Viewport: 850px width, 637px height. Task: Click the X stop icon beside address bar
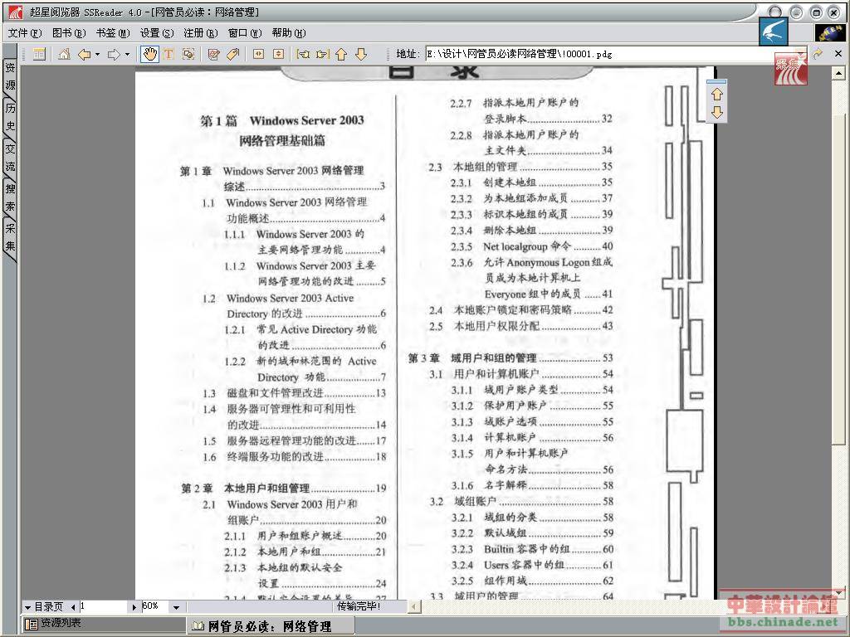[x=838, y=54]
